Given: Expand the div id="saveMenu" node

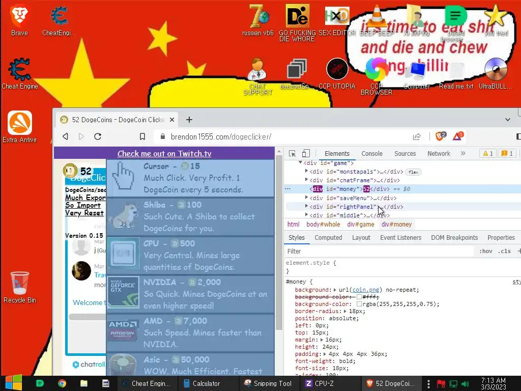Looking at the screenshot, I should tap(306, 198).
